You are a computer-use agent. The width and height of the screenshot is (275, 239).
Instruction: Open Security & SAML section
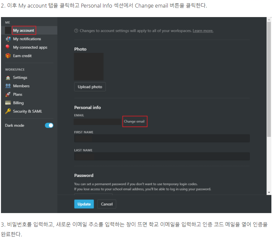[28, 111]
